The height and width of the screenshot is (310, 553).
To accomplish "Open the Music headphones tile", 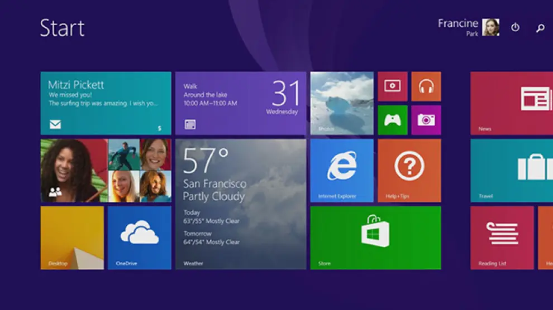I will 426,86.
